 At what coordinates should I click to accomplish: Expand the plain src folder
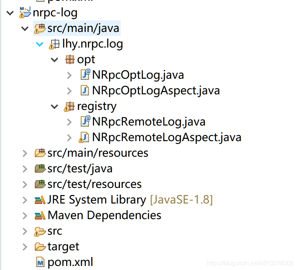click(24, 231)
